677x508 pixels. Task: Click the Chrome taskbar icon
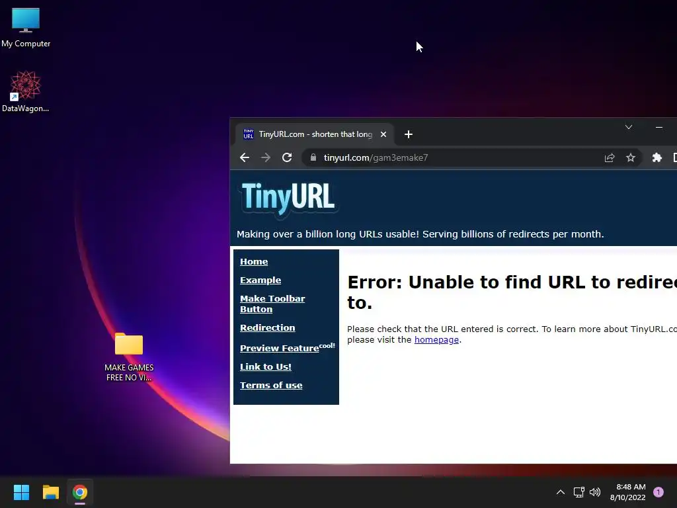(80, 492)
